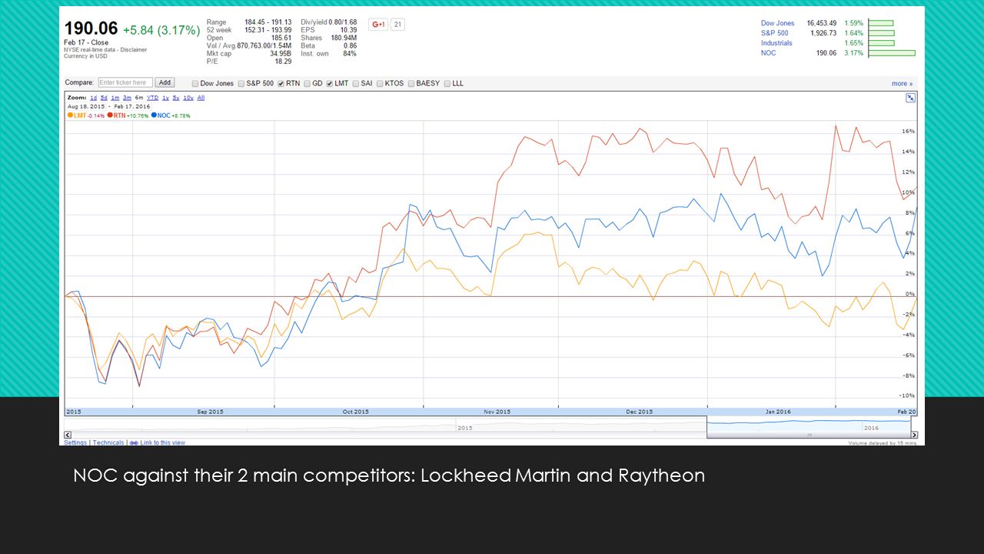The image size is (984, 554).
Task: Tick the GD comparison checkbox
Action: 307,83
